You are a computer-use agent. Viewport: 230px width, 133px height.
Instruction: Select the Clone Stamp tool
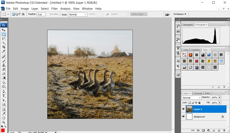(x=4, y=65)
